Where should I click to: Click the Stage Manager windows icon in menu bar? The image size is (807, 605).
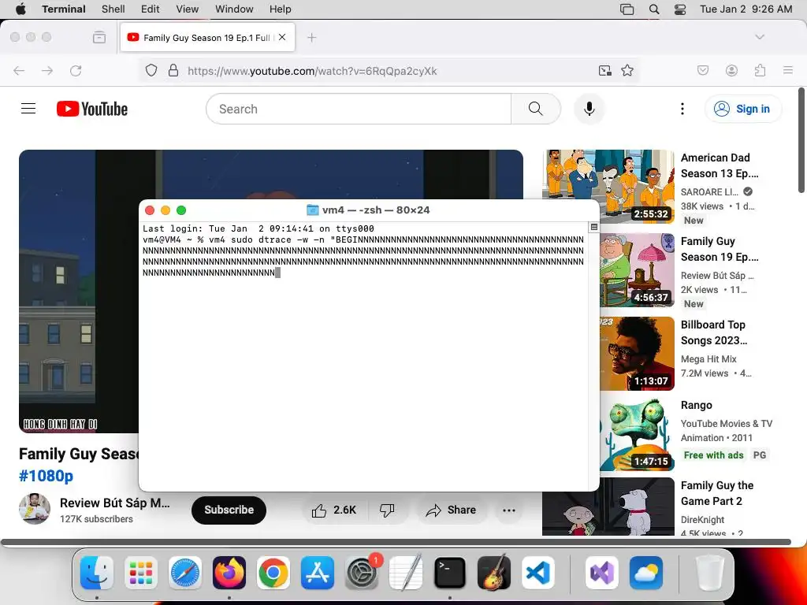click(x=627, y=9)
